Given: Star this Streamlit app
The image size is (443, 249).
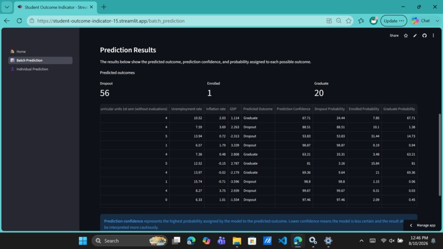Looking at the screenshot, I should tap(406, 36).
